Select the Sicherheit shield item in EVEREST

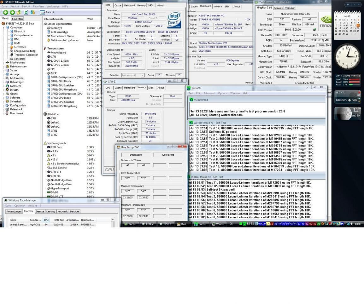pyautogui.click(x=14, y=101)
